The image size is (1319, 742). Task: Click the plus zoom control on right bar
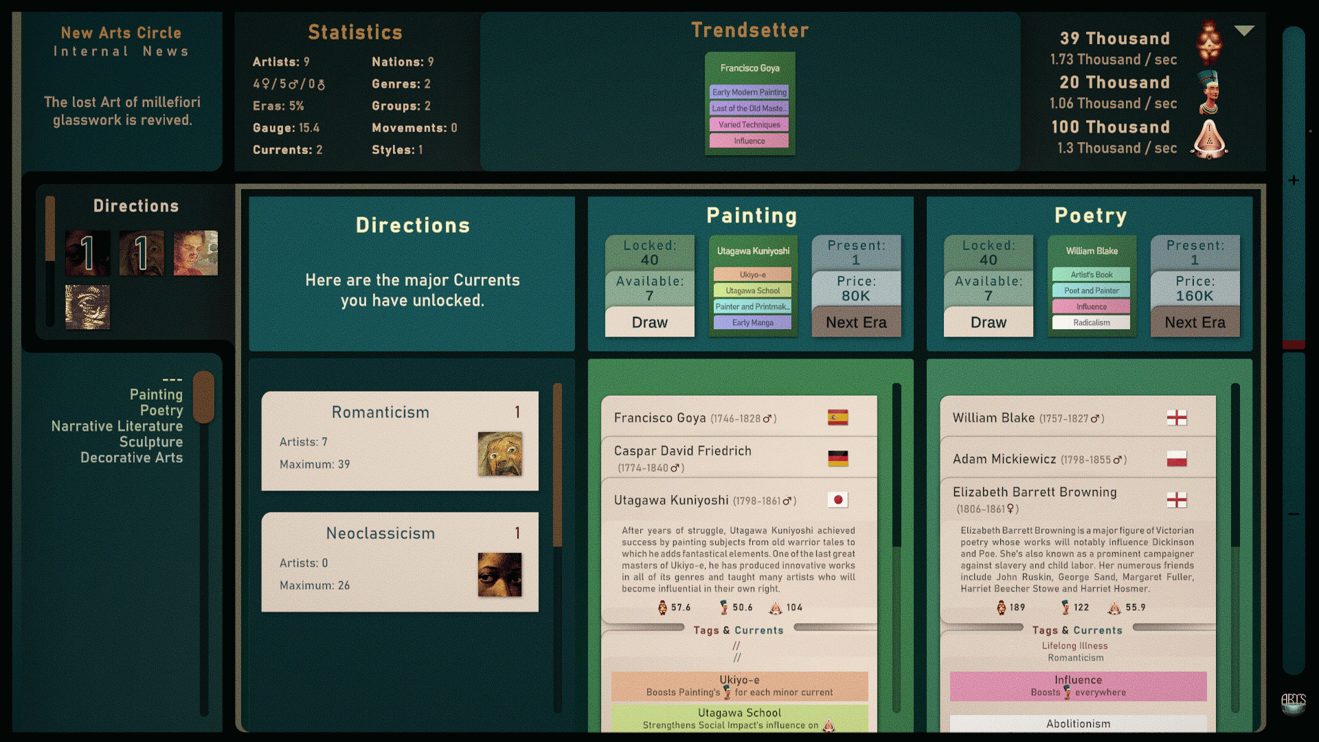point(1294,181)
